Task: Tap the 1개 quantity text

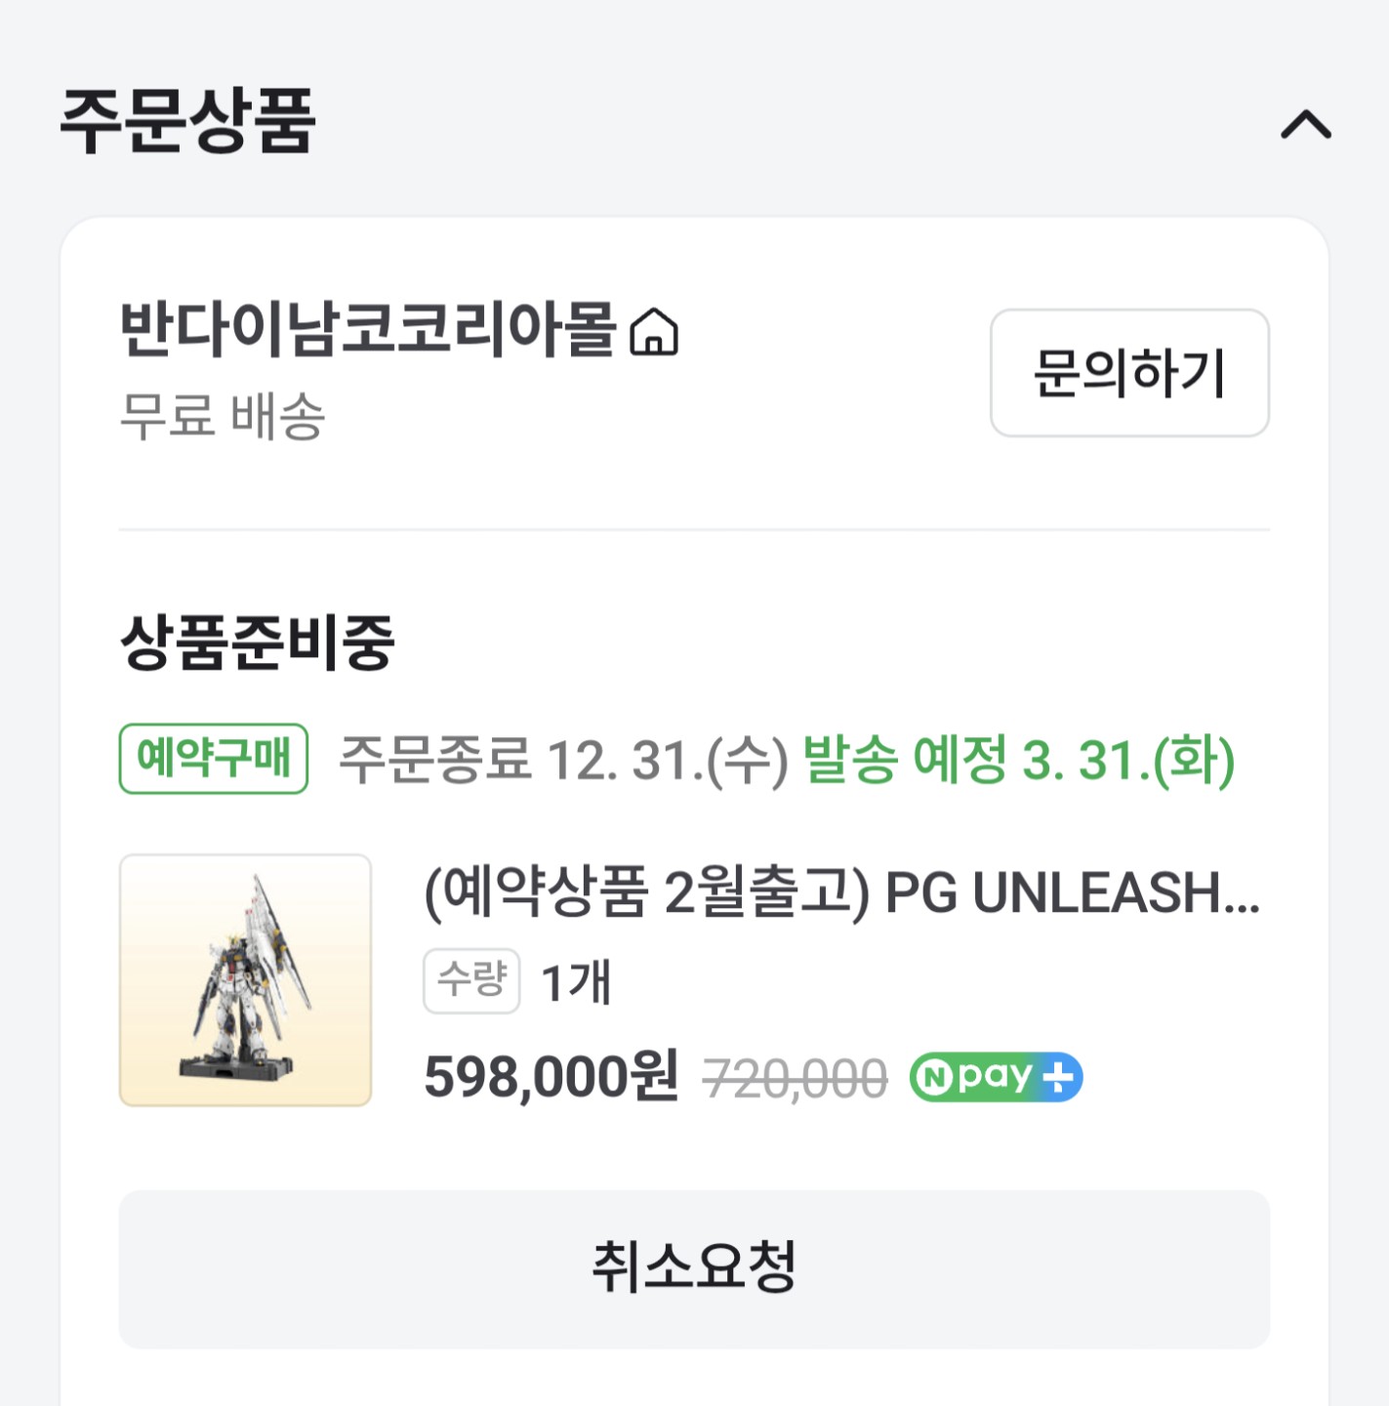Action: [x=576, y=982]
